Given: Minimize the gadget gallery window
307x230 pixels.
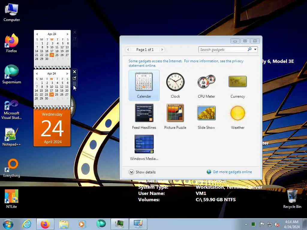Looking at the screenshot, I should (x=235, y=41).
